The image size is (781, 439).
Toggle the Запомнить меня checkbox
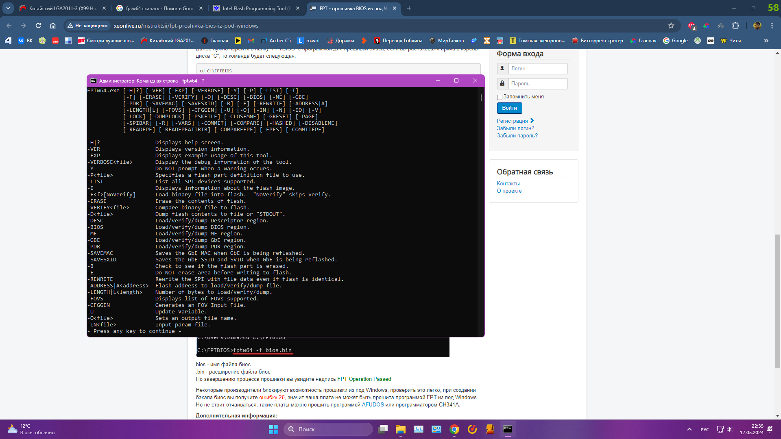pos(500,97)
